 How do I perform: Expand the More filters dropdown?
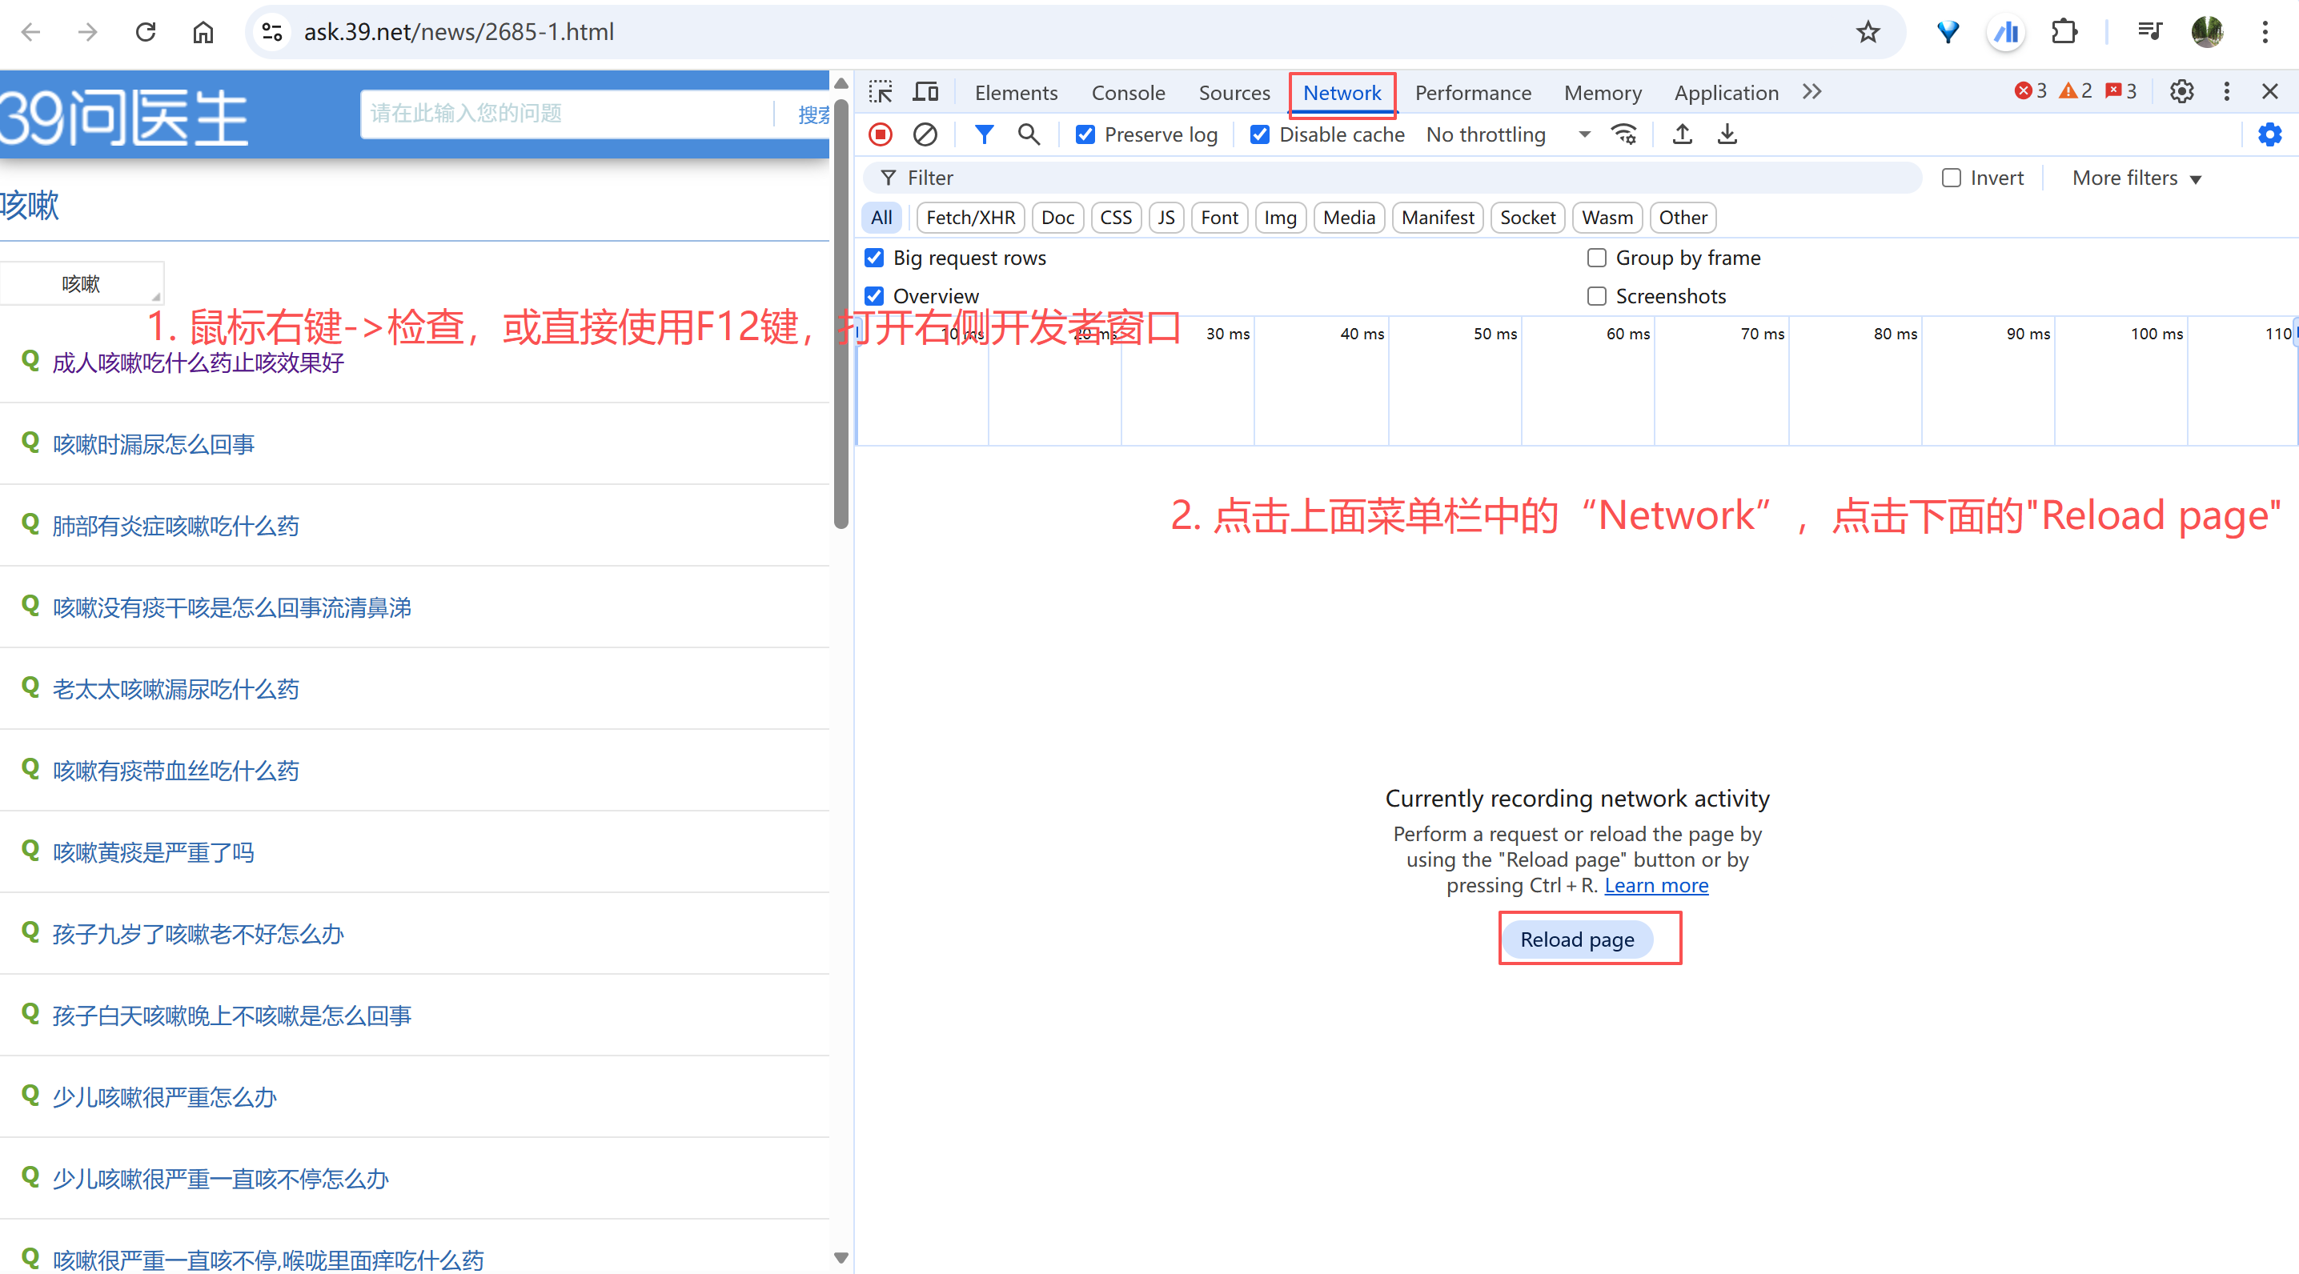pos(2137,178)
